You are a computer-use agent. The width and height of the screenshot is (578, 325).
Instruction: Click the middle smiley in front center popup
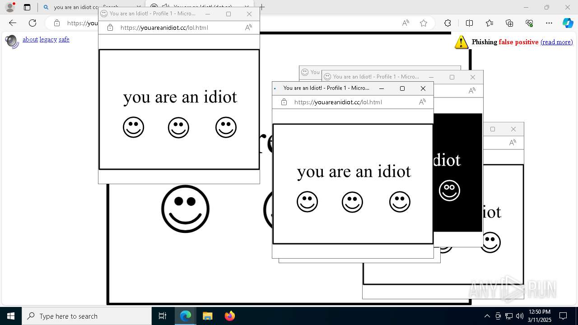click(352, 202)
